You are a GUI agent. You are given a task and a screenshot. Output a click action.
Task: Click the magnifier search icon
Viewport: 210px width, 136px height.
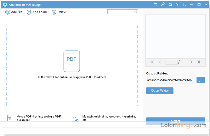(136, 12)
